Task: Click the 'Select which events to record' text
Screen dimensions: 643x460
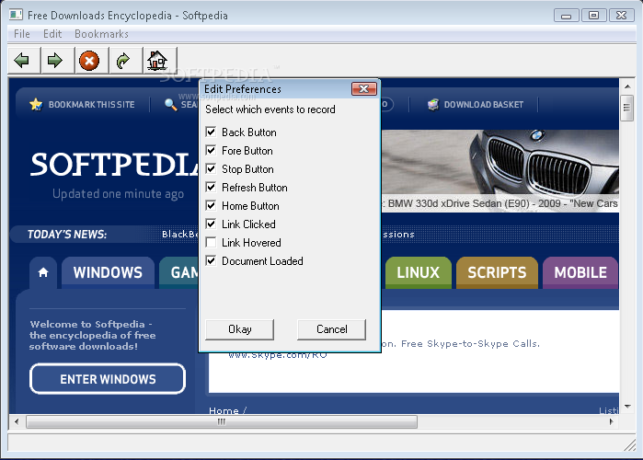Action: 270,109
